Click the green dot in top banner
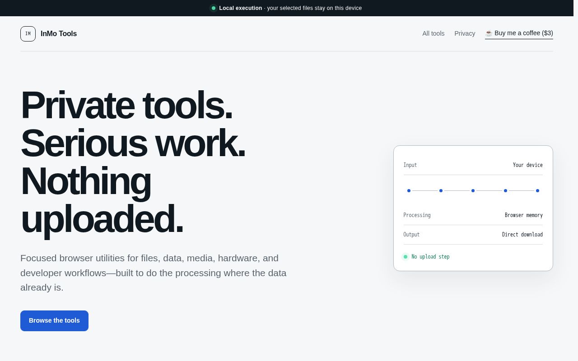 pos(214,8)
